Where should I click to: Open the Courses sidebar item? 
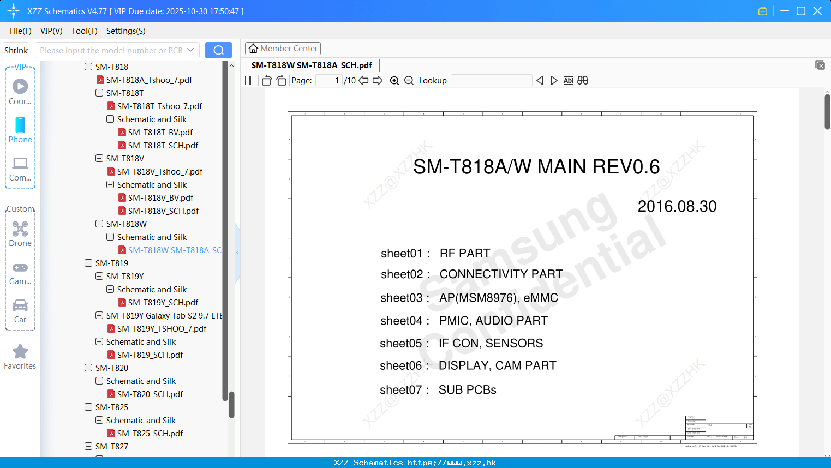[20, 92]
